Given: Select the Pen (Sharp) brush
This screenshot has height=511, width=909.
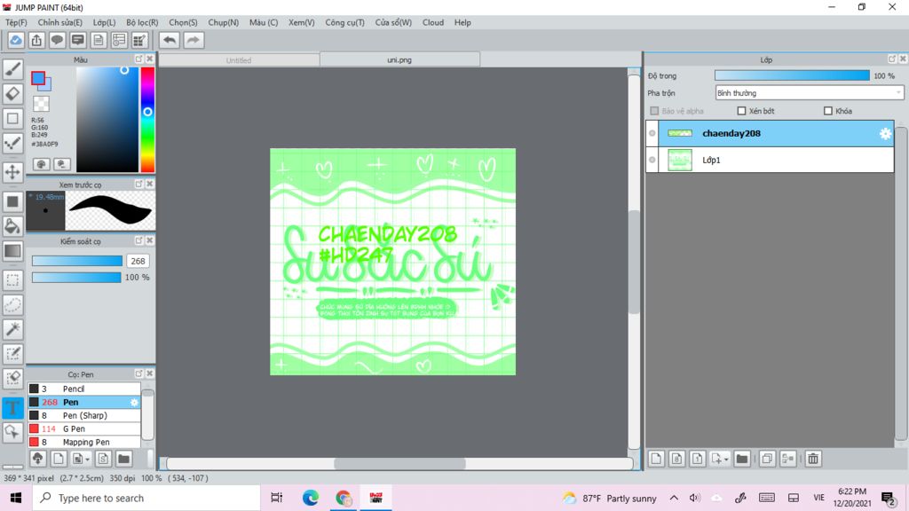Looking at the screenshot, I should pos(84,415).
